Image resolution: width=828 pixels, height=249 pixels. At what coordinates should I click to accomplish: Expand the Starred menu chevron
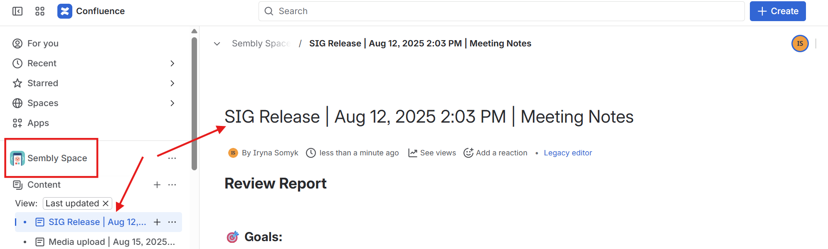pos(172,83)
